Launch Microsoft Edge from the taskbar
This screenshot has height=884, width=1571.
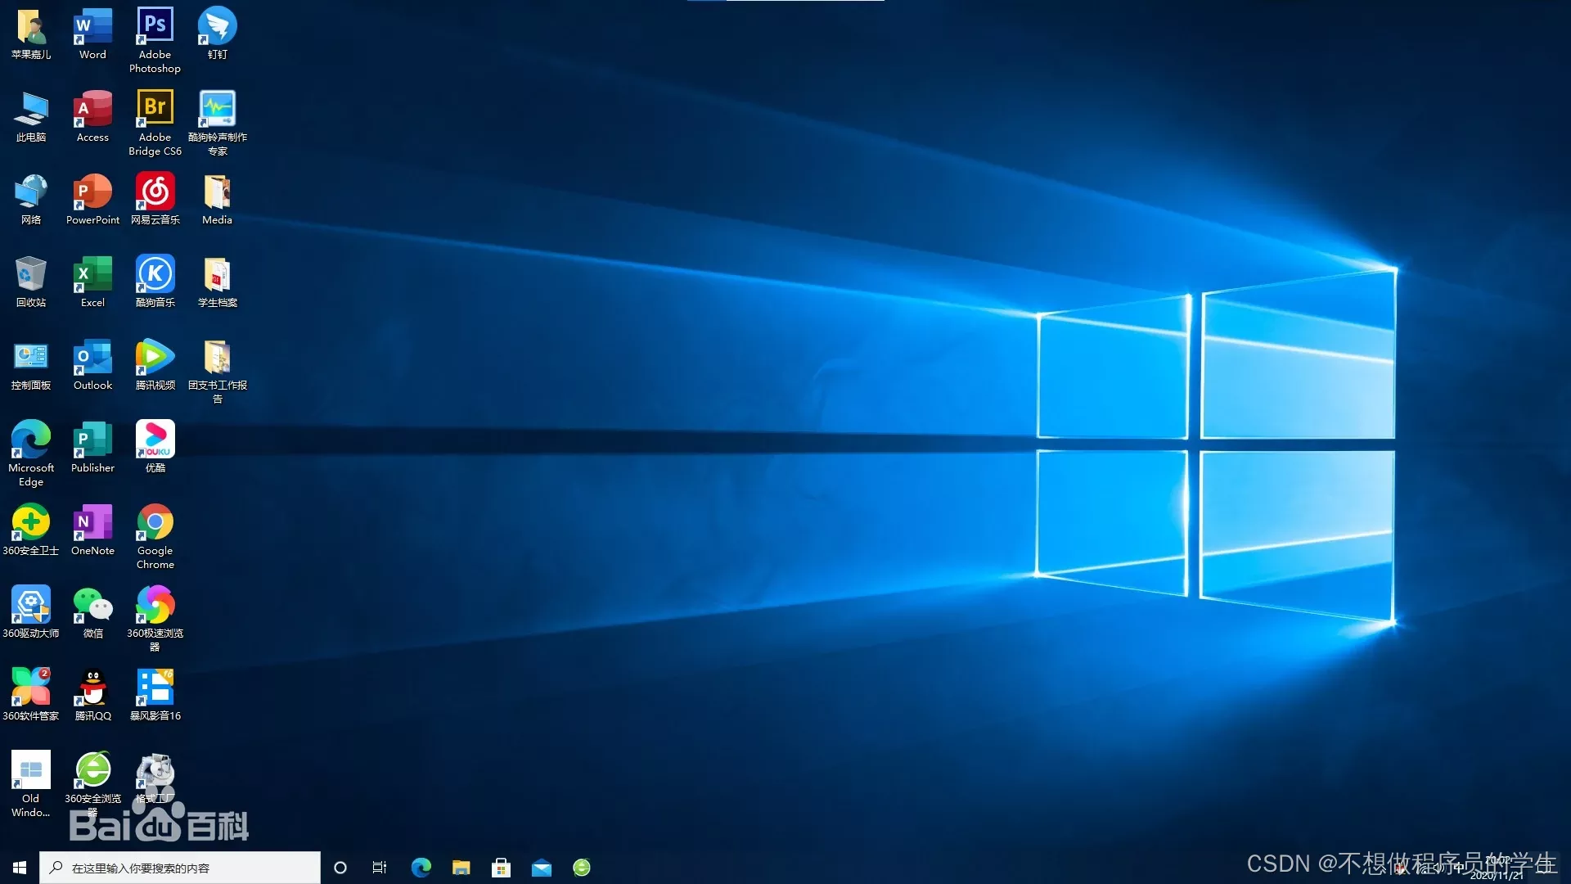(421, 868)
